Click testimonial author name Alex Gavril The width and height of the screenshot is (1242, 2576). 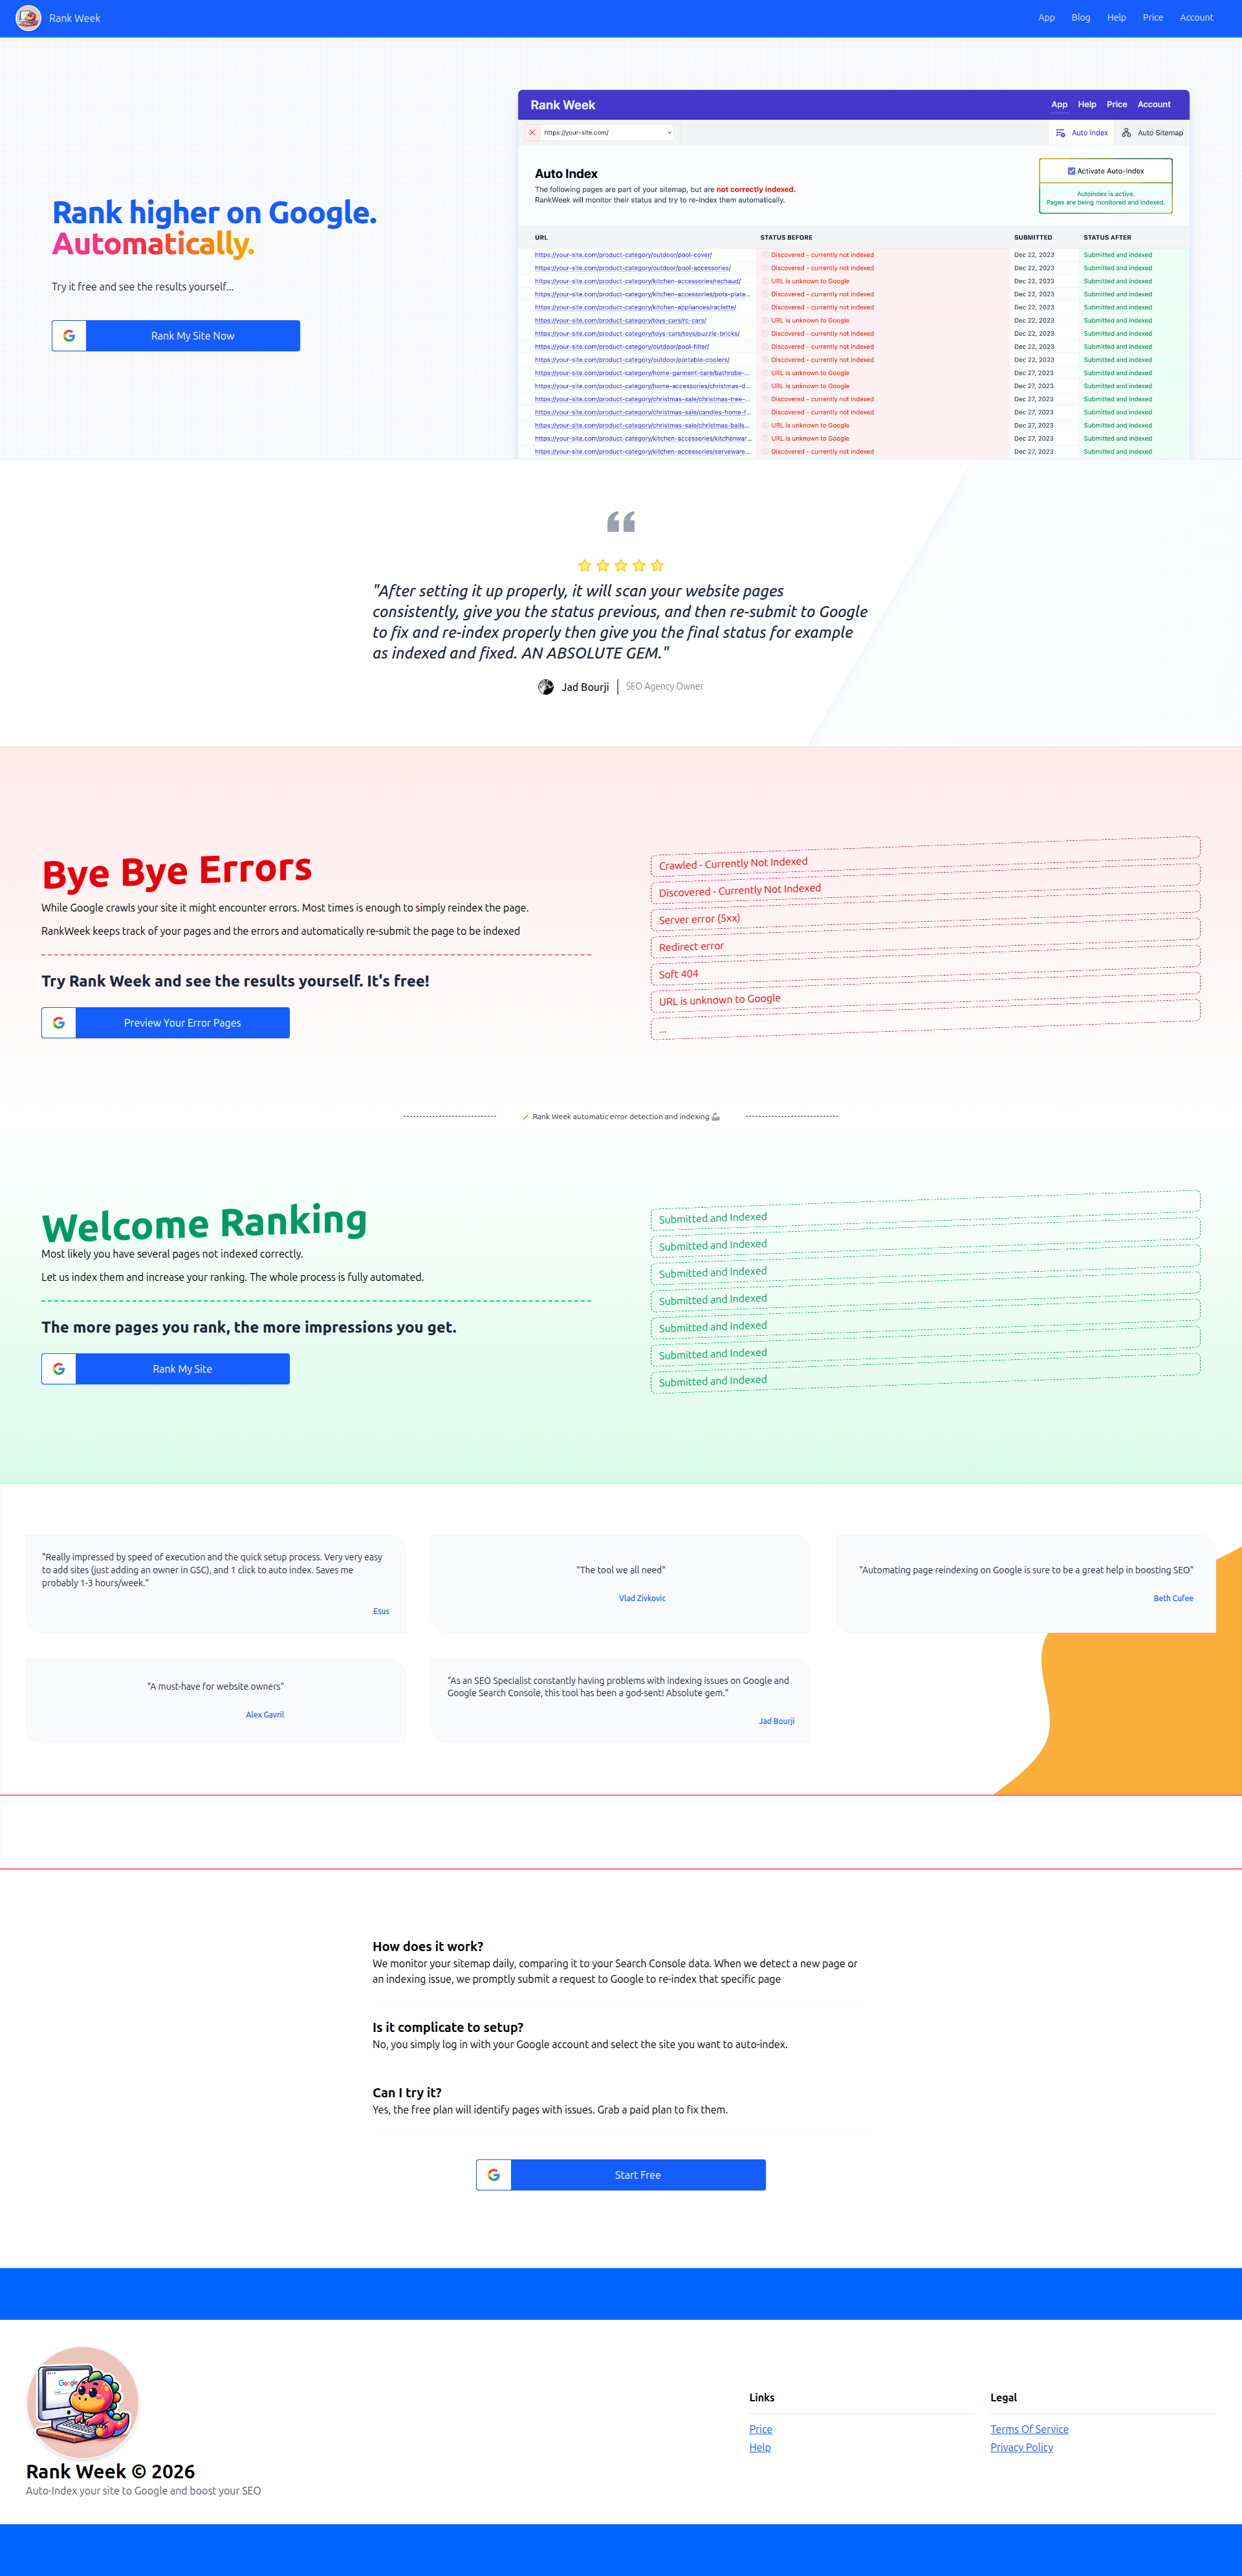265,1714
